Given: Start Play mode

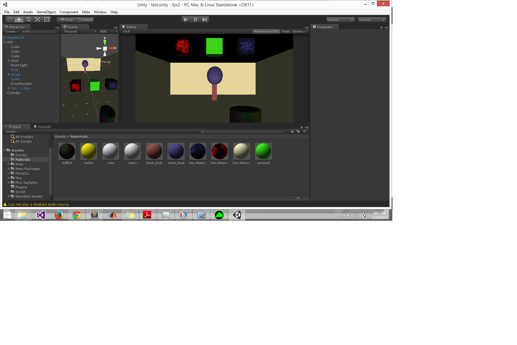Looking at the screenshot, I should [x=186, y=20].
